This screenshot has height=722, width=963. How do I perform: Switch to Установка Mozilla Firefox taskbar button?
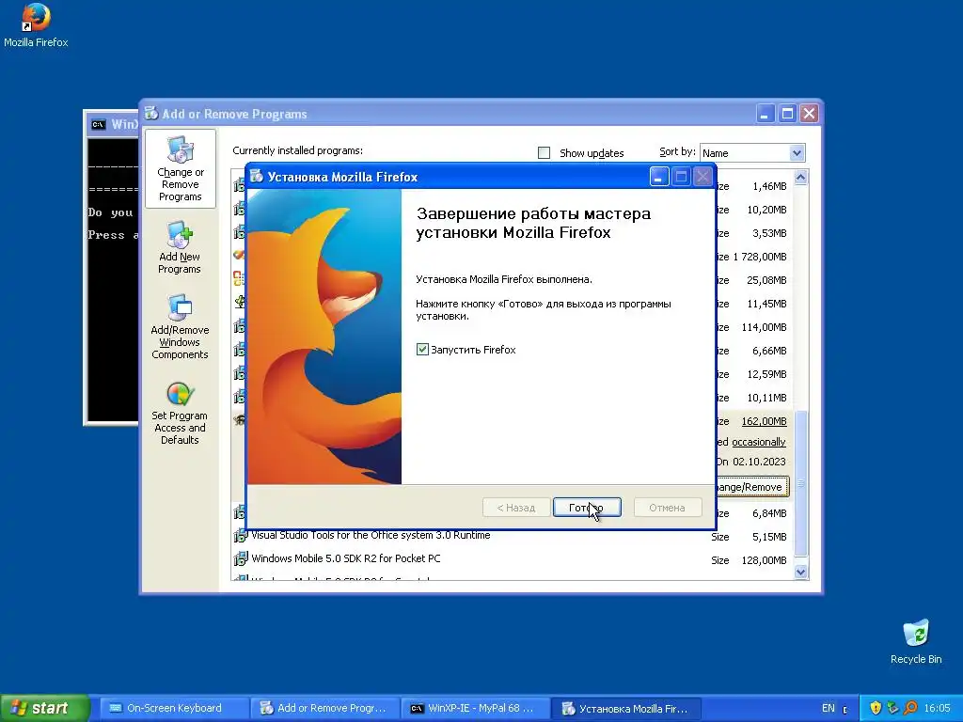click(625, 708)
